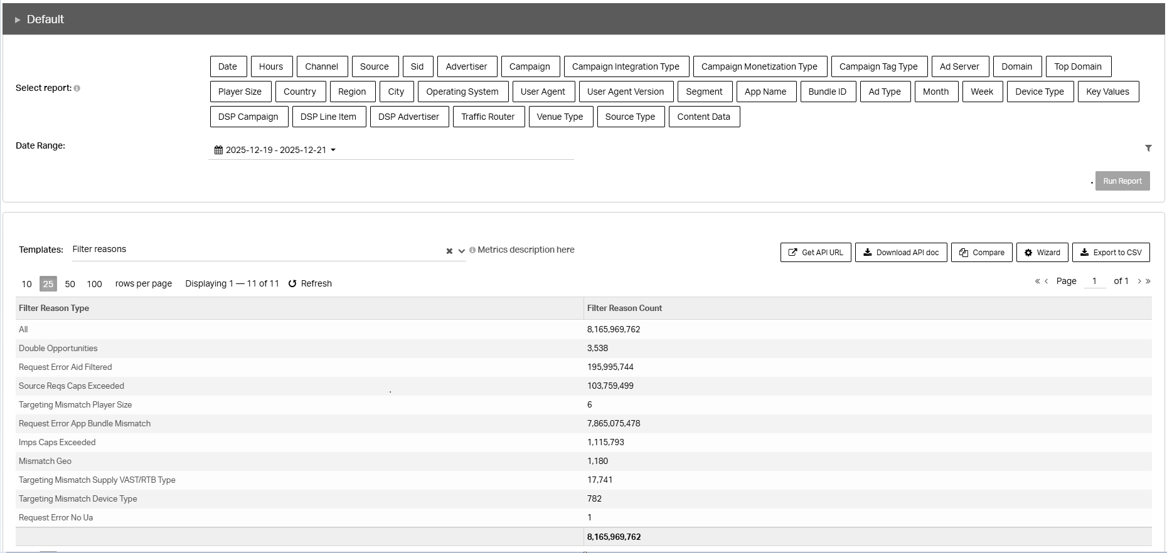Screen dimensions: 1167x553
Task: Clear the Filter reasons template selection
Action: click(x=449, y=251)
